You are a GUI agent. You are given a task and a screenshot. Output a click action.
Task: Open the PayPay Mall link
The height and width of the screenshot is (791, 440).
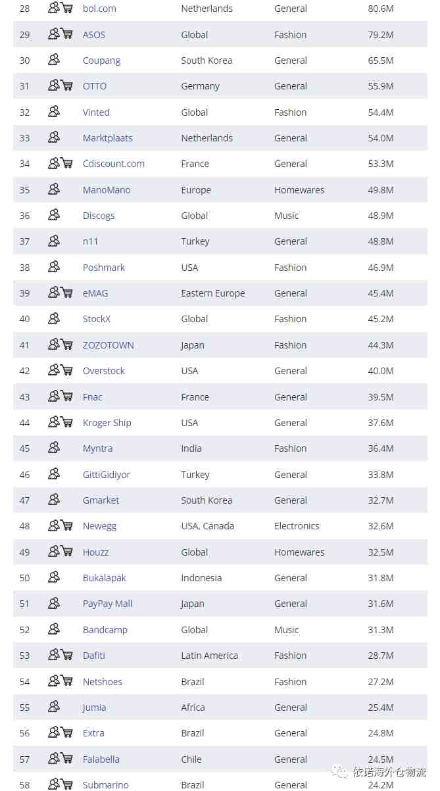[x=108, y=604]
